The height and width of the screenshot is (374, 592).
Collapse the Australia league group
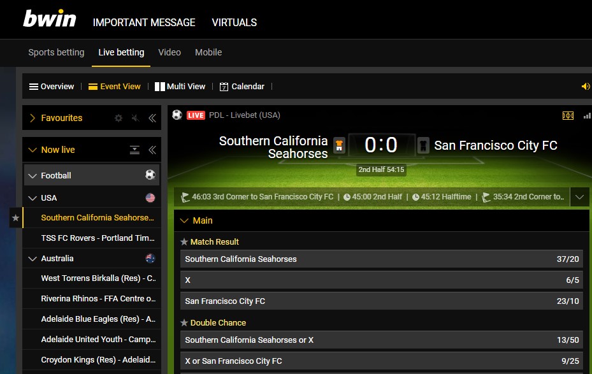[32, 259]
